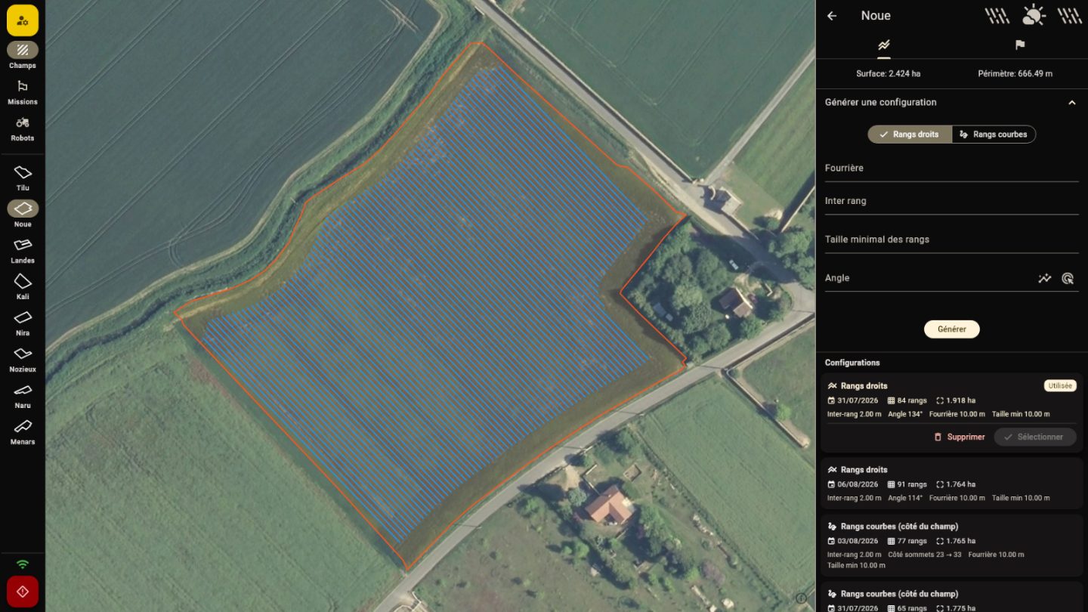This screenshot has height=612, width=1088.
Task: Click the Surface: 2.424 ha text
Action: point(888,74)
